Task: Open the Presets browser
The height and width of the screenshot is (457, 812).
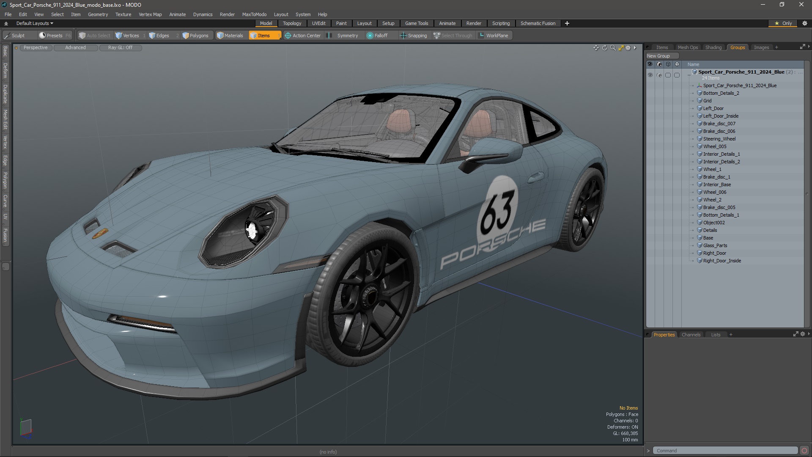Action: (x=55, y=36)
